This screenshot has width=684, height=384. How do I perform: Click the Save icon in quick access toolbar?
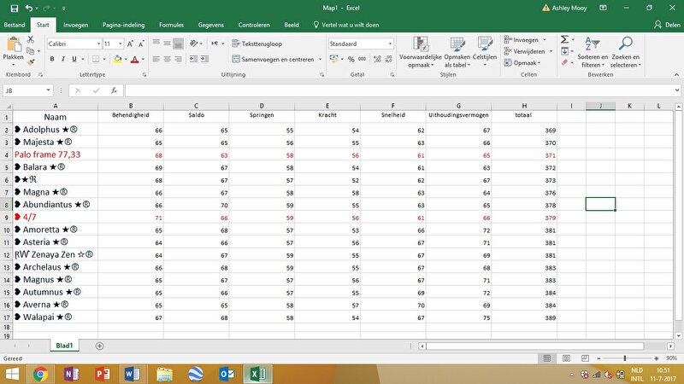15,8
